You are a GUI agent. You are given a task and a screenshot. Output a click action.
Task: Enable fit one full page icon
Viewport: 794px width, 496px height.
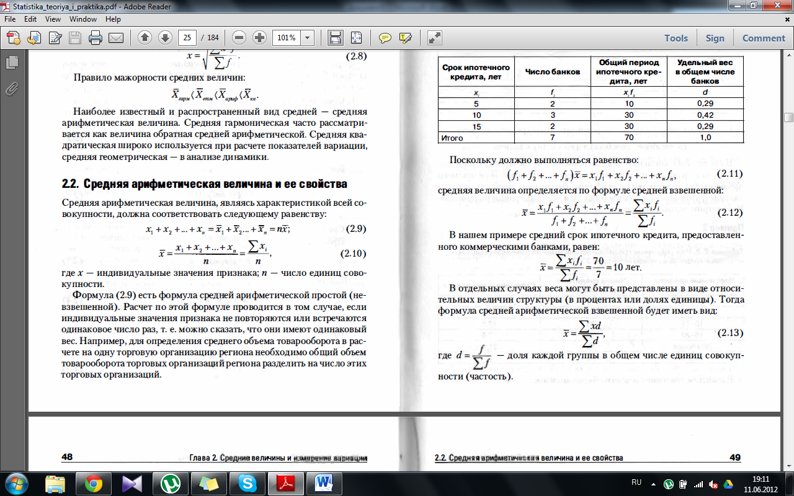(356, 38)
